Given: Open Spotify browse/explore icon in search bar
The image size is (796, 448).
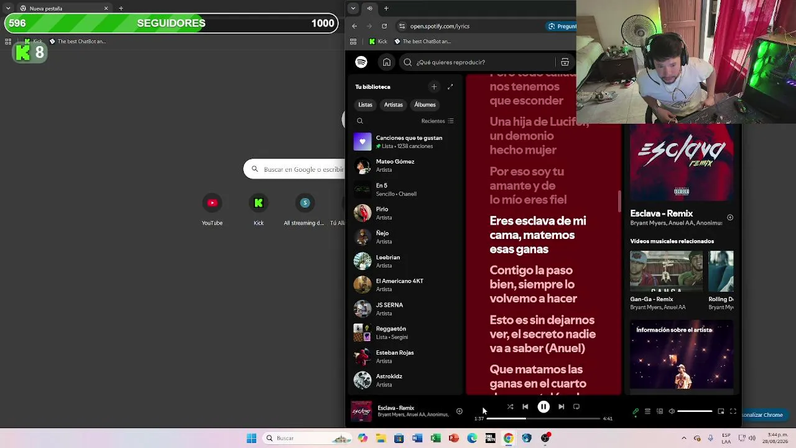Looking at the screenshot, I should 565,62.
